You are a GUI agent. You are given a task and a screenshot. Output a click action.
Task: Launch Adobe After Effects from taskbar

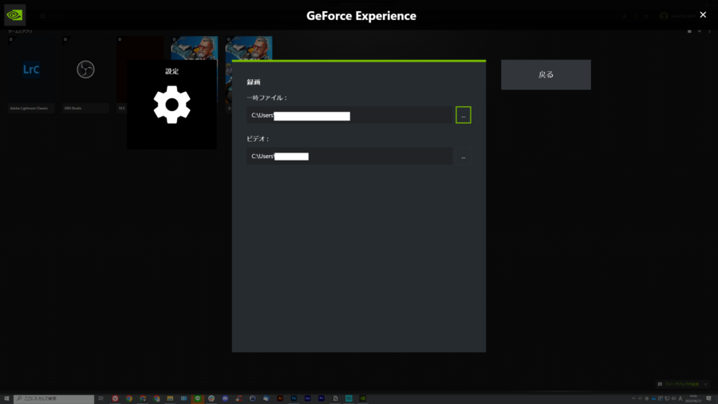click(x=307, y=398)
